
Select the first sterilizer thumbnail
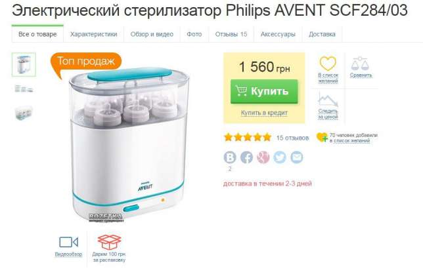point(24,65)
